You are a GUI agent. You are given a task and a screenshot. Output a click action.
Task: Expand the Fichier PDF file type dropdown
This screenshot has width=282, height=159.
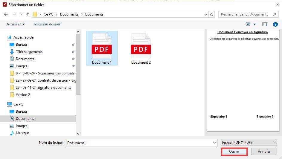[x=275, y=143]
